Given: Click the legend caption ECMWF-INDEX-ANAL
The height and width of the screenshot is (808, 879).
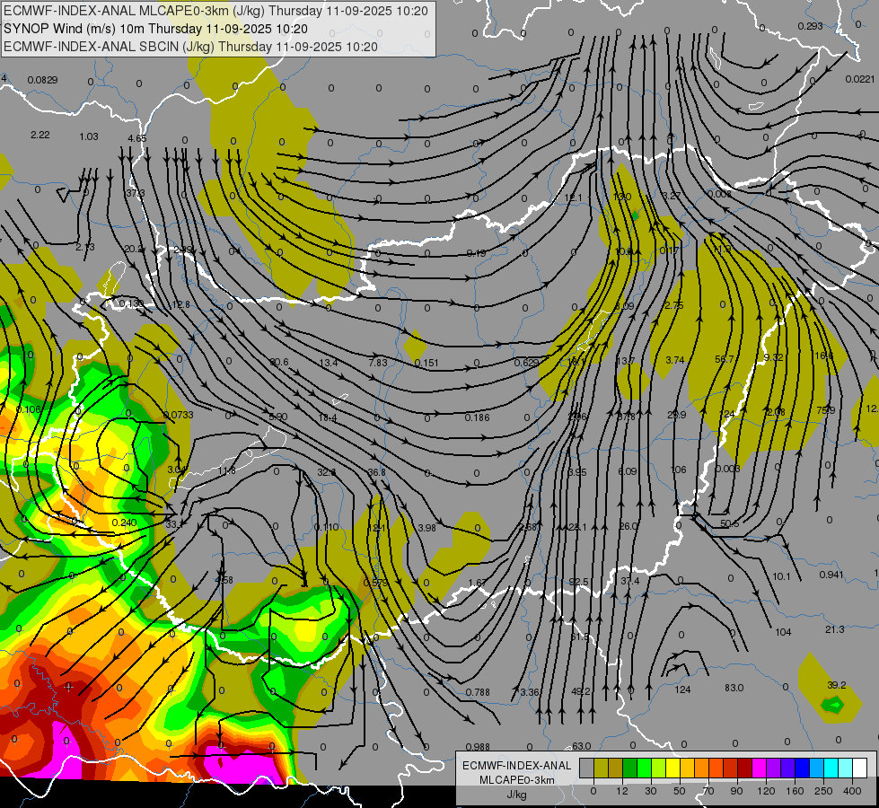Looking at the screenshot, I should click(517, 766).
